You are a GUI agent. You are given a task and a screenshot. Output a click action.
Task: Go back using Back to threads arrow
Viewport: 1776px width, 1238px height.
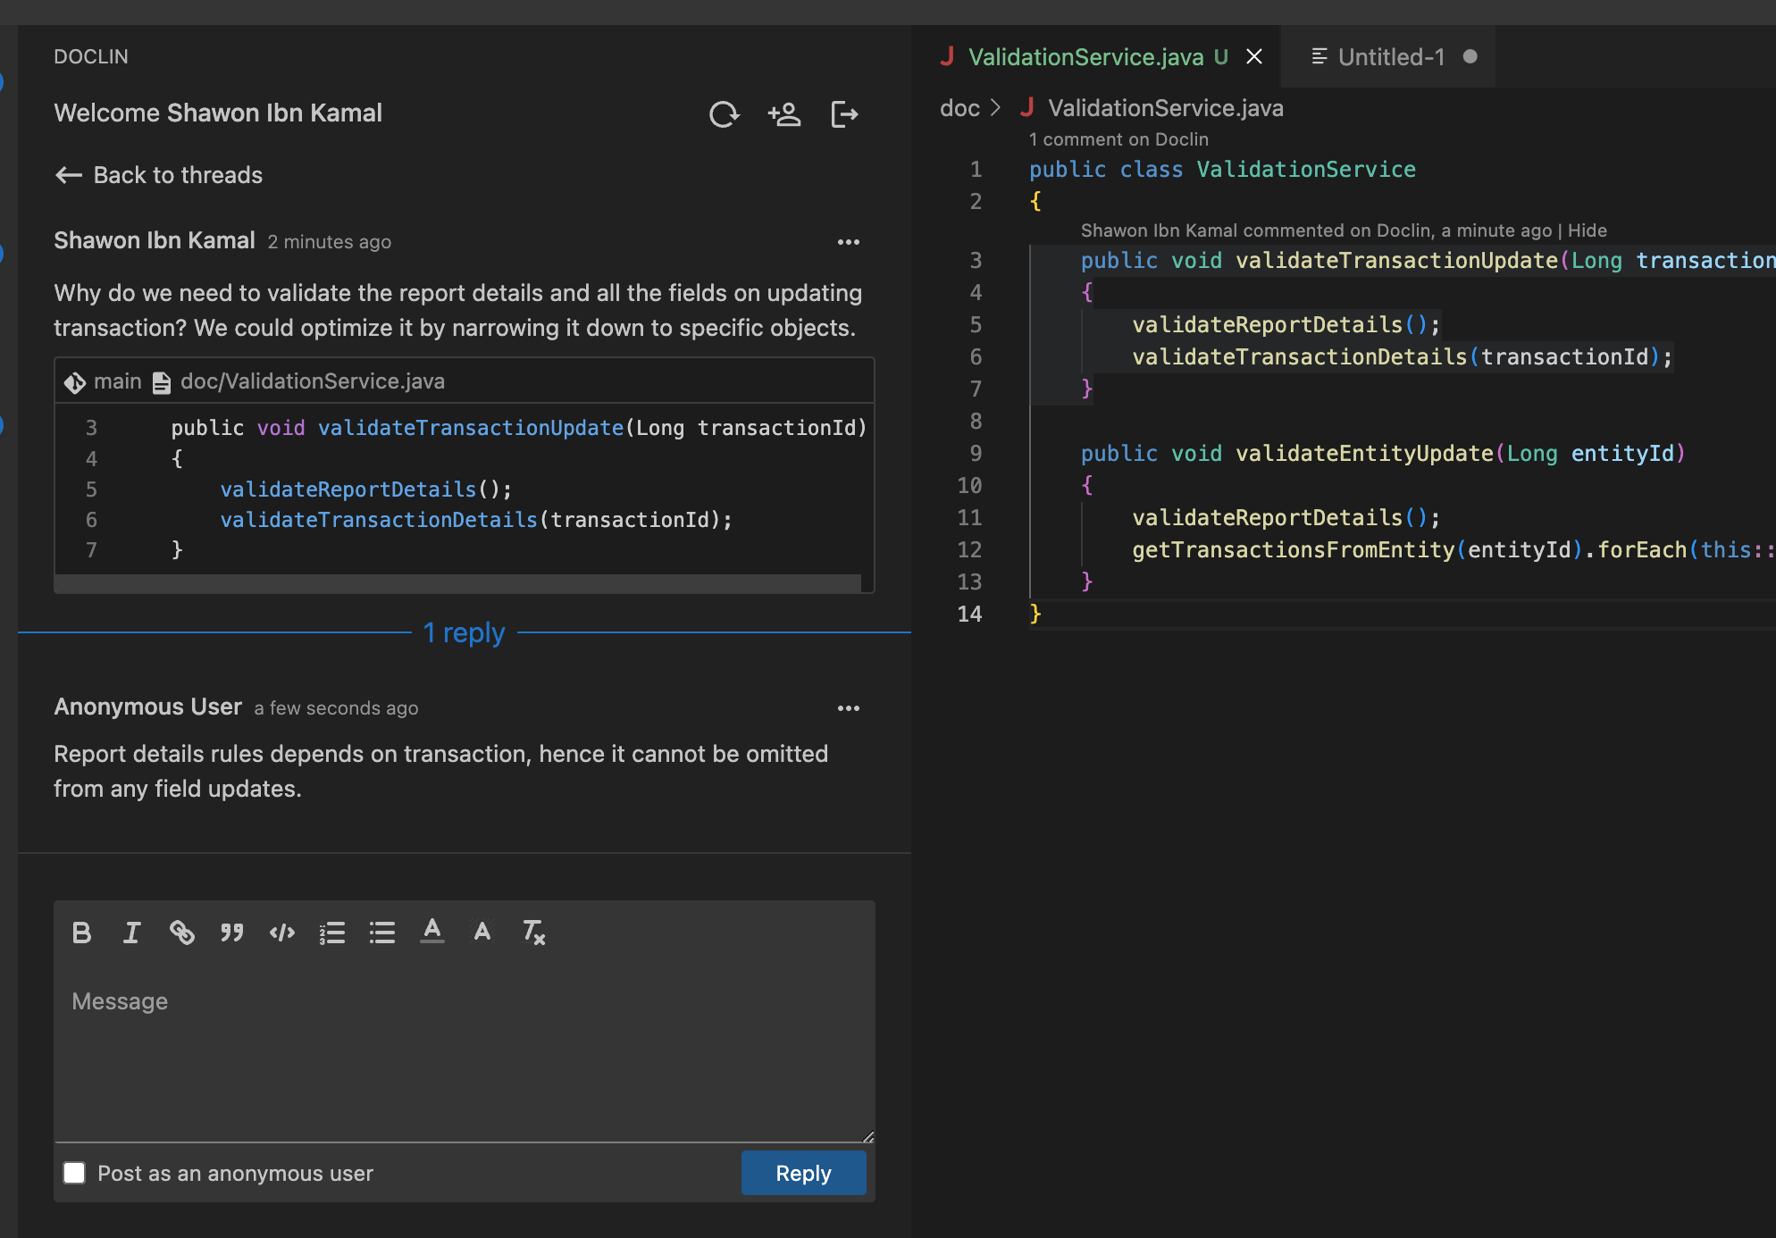[69, 175]
